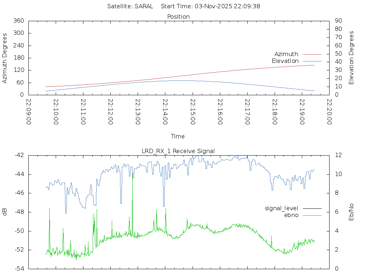Click the blue Elevation legend line sample

click(312, 61)
